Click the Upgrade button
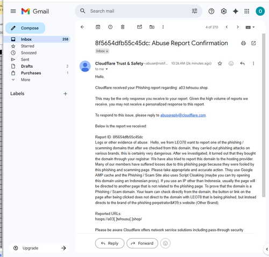 tap(39, 248)
